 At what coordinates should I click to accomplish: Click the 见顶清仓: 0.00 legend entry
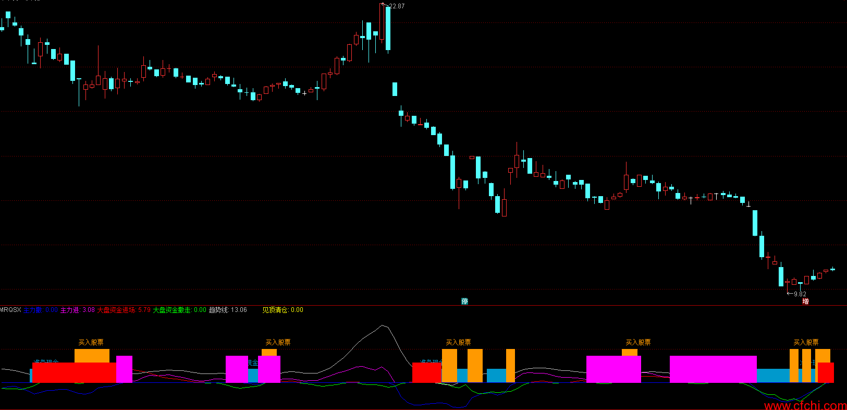click(x=283, y=310)
